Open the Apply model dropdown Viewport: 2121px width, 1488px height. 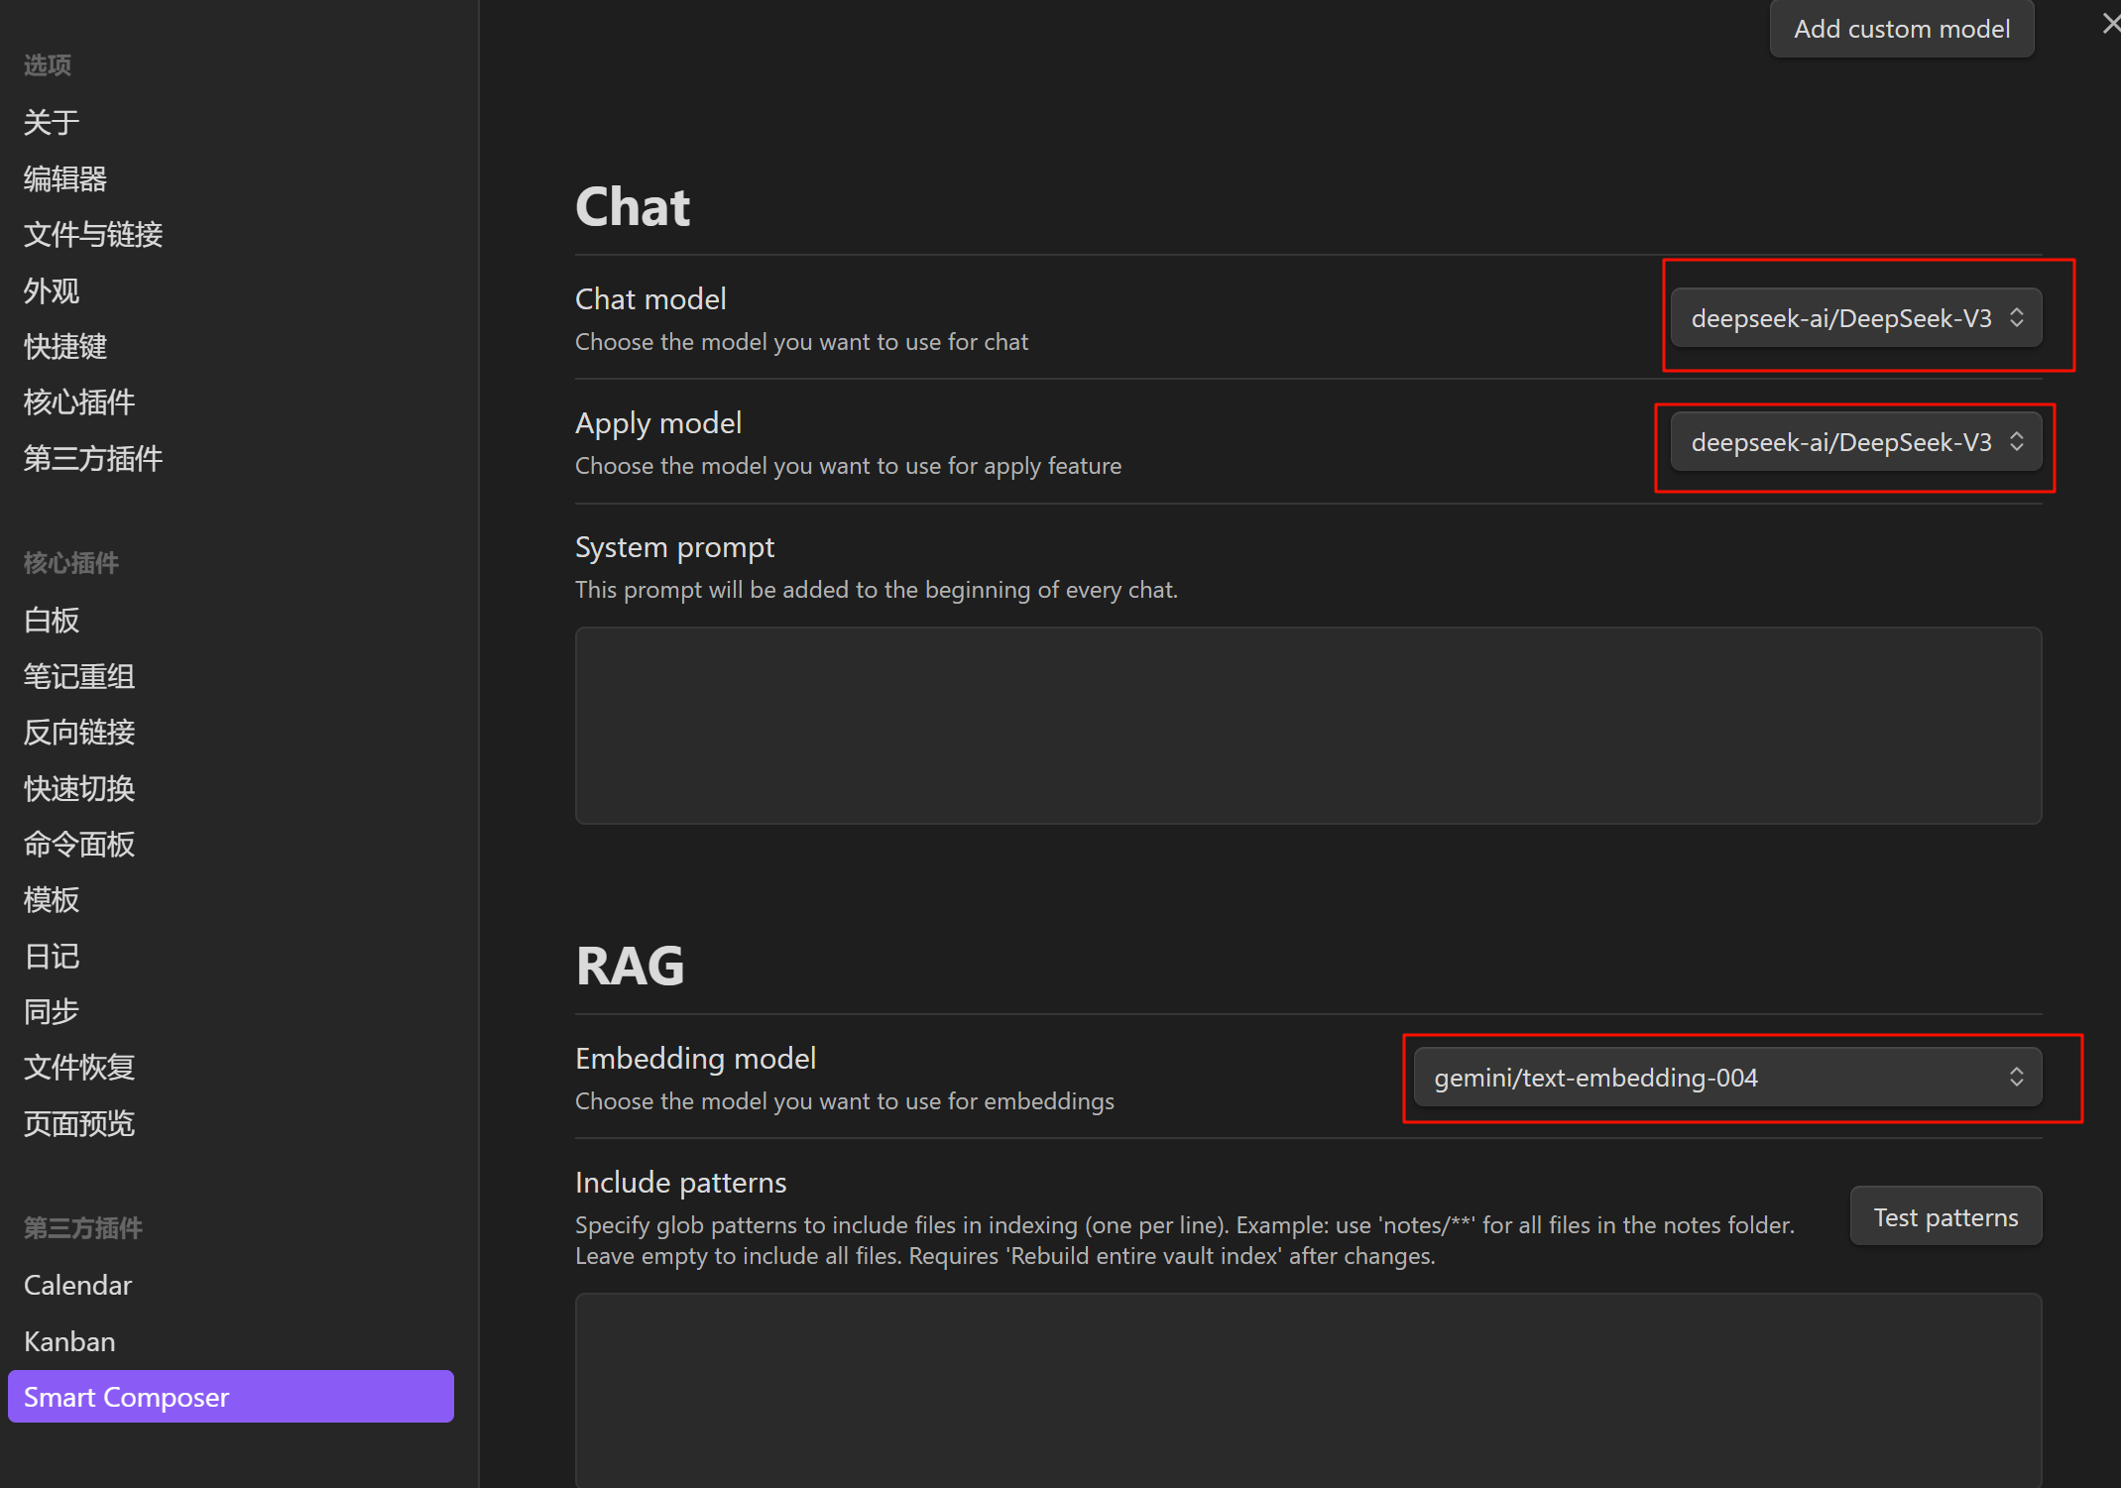1854,442
